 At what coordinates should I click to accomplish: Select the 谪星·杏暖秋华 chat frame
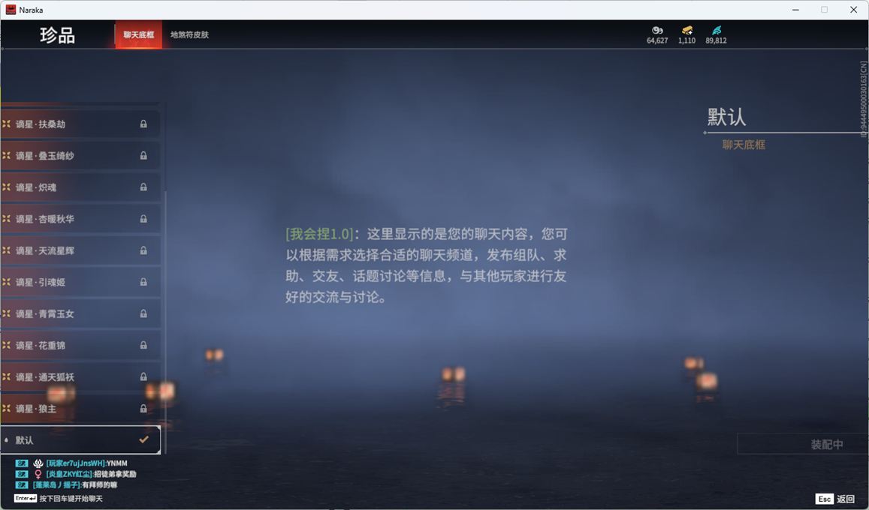[x=80, y=218]
